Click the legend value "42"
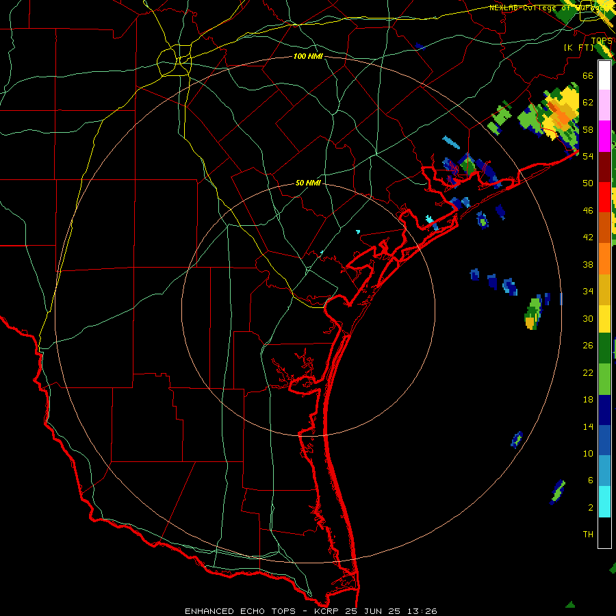Viewport: 616px width, 616px height. point(588,238)
